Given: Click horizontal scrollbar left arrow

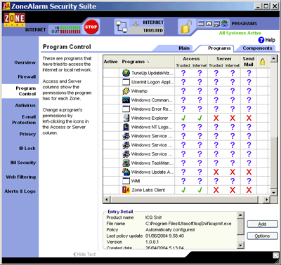Looking at the screenshot, I should [x=107, y=200].
